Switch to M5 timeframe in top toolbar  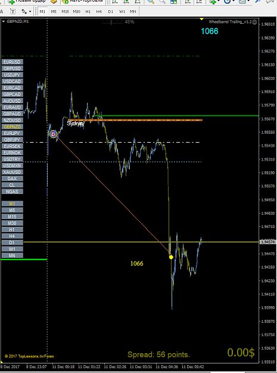54,11
